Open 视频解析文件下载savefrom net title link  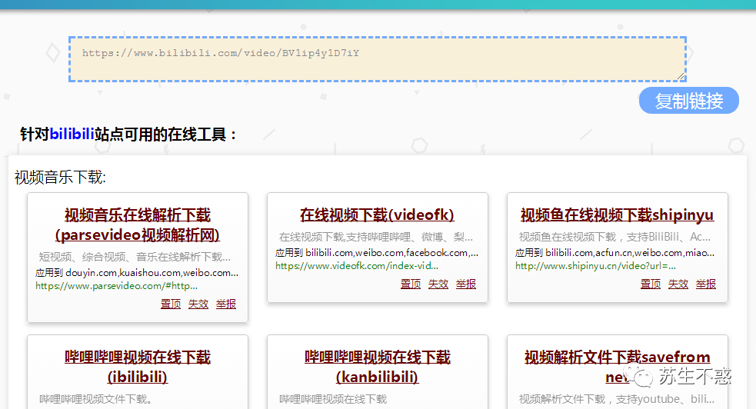(x=617, y=367)
